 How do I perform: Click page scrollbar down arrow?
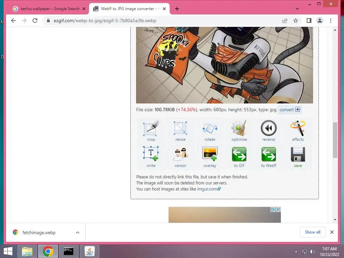tap(335, 220)
